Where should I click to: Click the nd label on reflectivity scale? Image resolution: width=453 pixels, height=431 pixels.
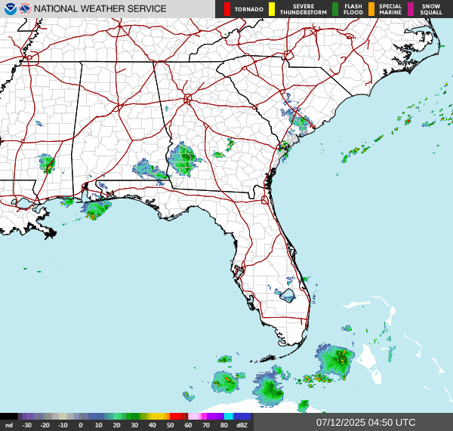pyautogui.click(x=9, y=425)
